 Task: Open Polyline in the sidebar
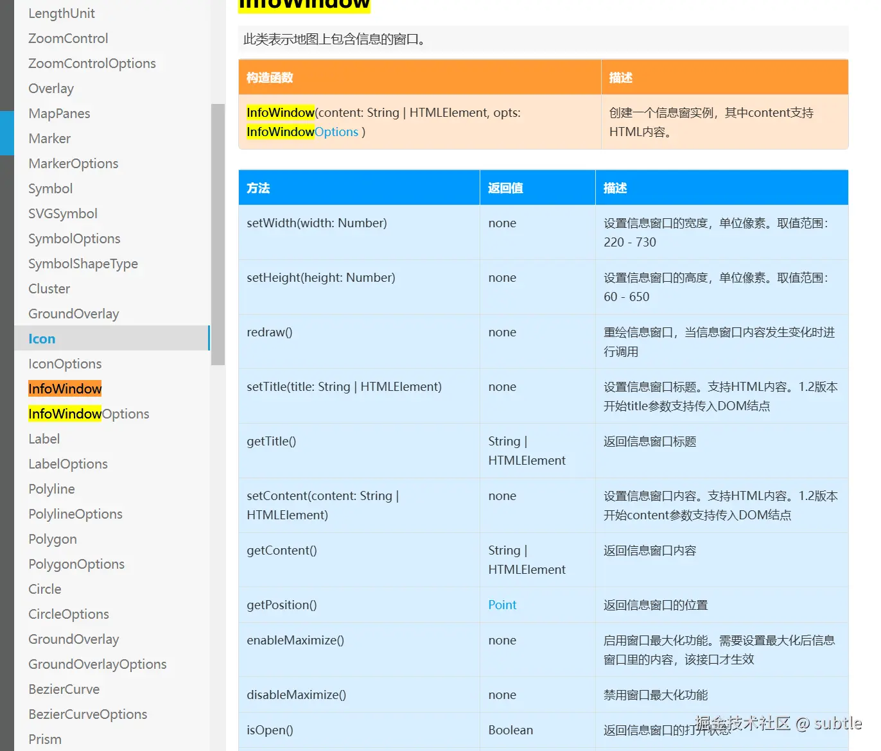pos(51,489)
